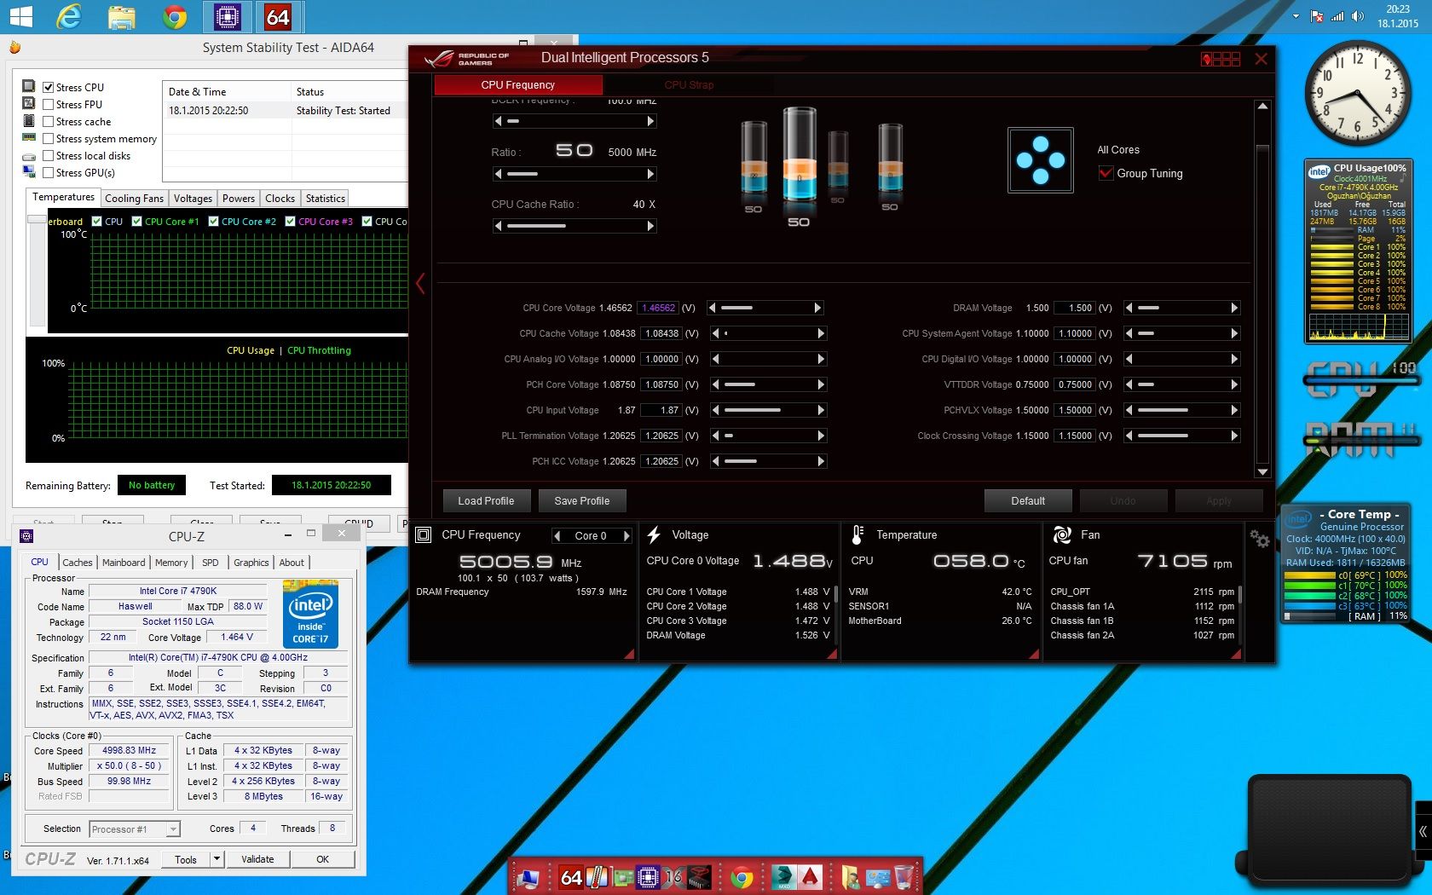The image size is (1432, 895).
Task: Switch to the Mainboard tab in CPU-Z
Action: pyautogui.click(x=124, y=563)
